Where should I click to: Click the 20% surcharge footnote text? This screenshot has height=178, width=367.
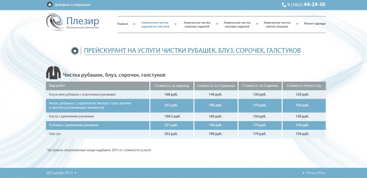coord(99,150)
